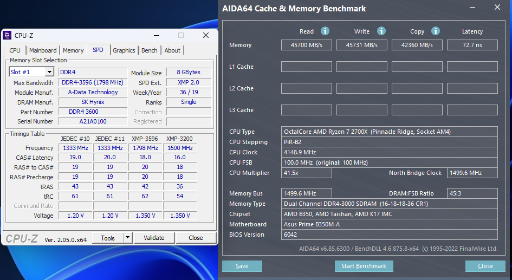
Task: Go to the Bench tab
Action: 149,50
